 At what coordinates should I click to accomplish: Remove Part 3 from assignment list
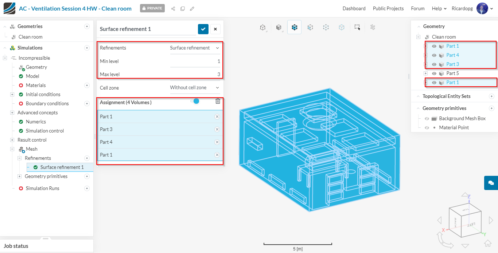[217, 129]
